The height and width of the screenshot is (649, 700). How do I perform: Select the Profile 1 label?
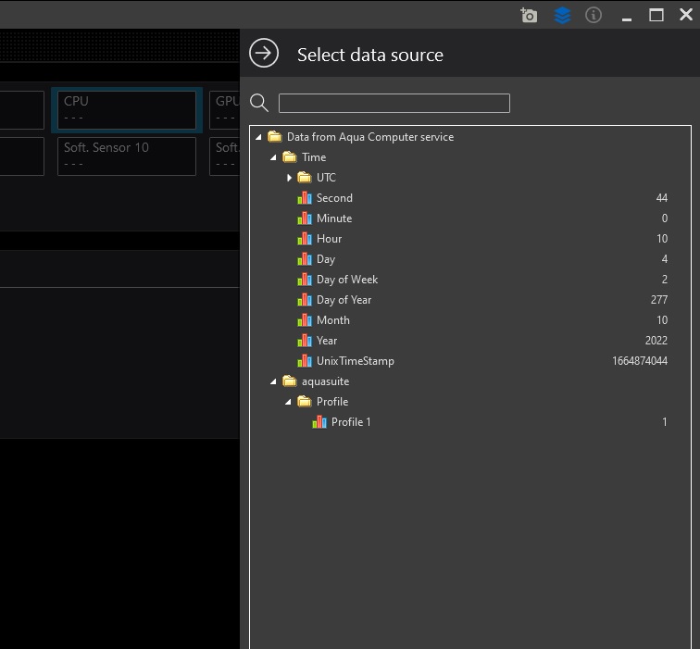tap(351, 422)
